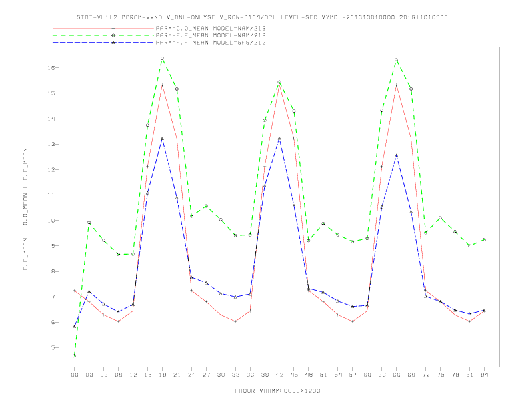528x408 pixels.
Task: Click x-axis tick label 60
Action: [x=367, y=375]
